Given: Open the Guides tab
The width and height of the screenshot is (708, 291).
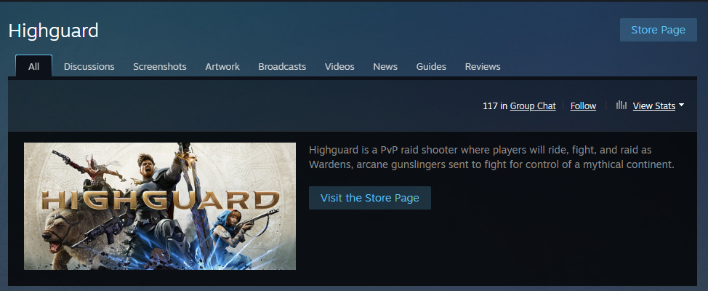Looking at the screenshot, I should tap(431, 66).
